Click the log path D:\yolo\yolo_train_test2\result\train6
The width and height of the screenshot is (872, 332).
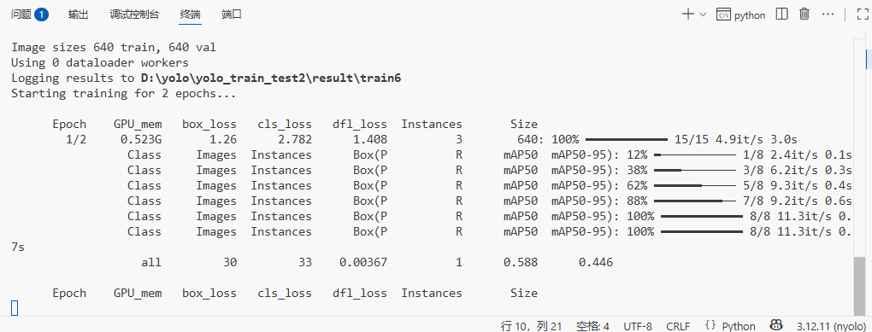tap(271, 79)
